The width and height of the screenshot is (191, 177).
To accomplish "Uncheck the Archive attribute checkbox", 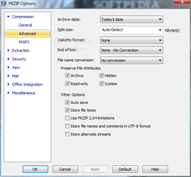I will coord(67,76).
